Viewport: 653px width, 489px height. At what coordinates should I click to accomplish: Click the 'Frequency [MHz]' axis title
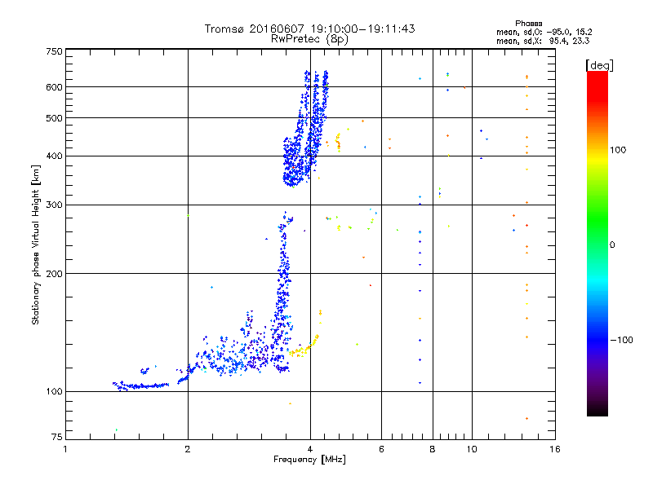[309, 460]
